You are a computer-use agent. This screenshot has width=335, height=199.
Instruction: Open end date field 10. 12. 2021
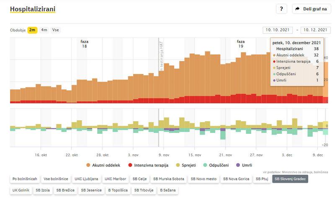pyautogui.click(x=316, y=30)
